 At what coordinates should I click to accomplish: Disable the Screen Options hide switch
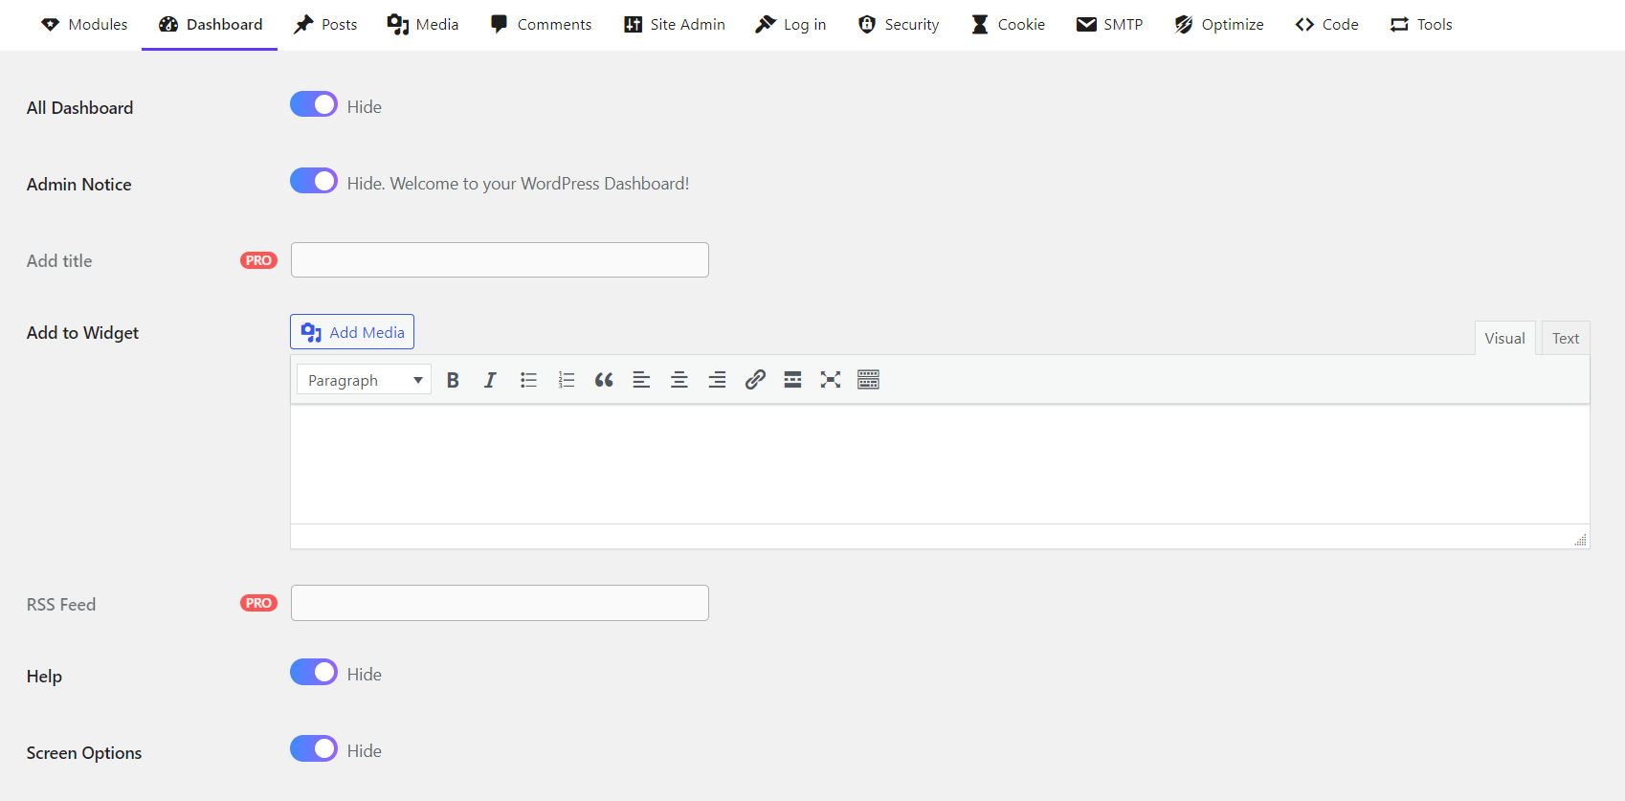314,748
